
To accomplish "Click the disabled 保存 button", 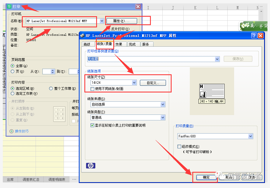I will (238, 59).
